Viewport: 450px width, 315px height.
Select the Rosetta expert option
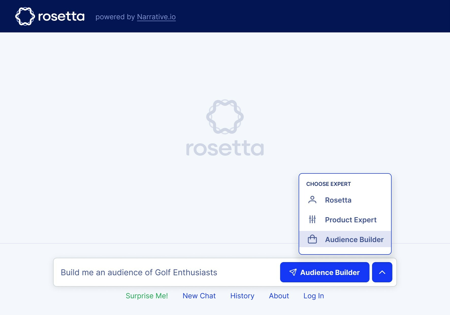pyautogui.click(x=338, y=200)
